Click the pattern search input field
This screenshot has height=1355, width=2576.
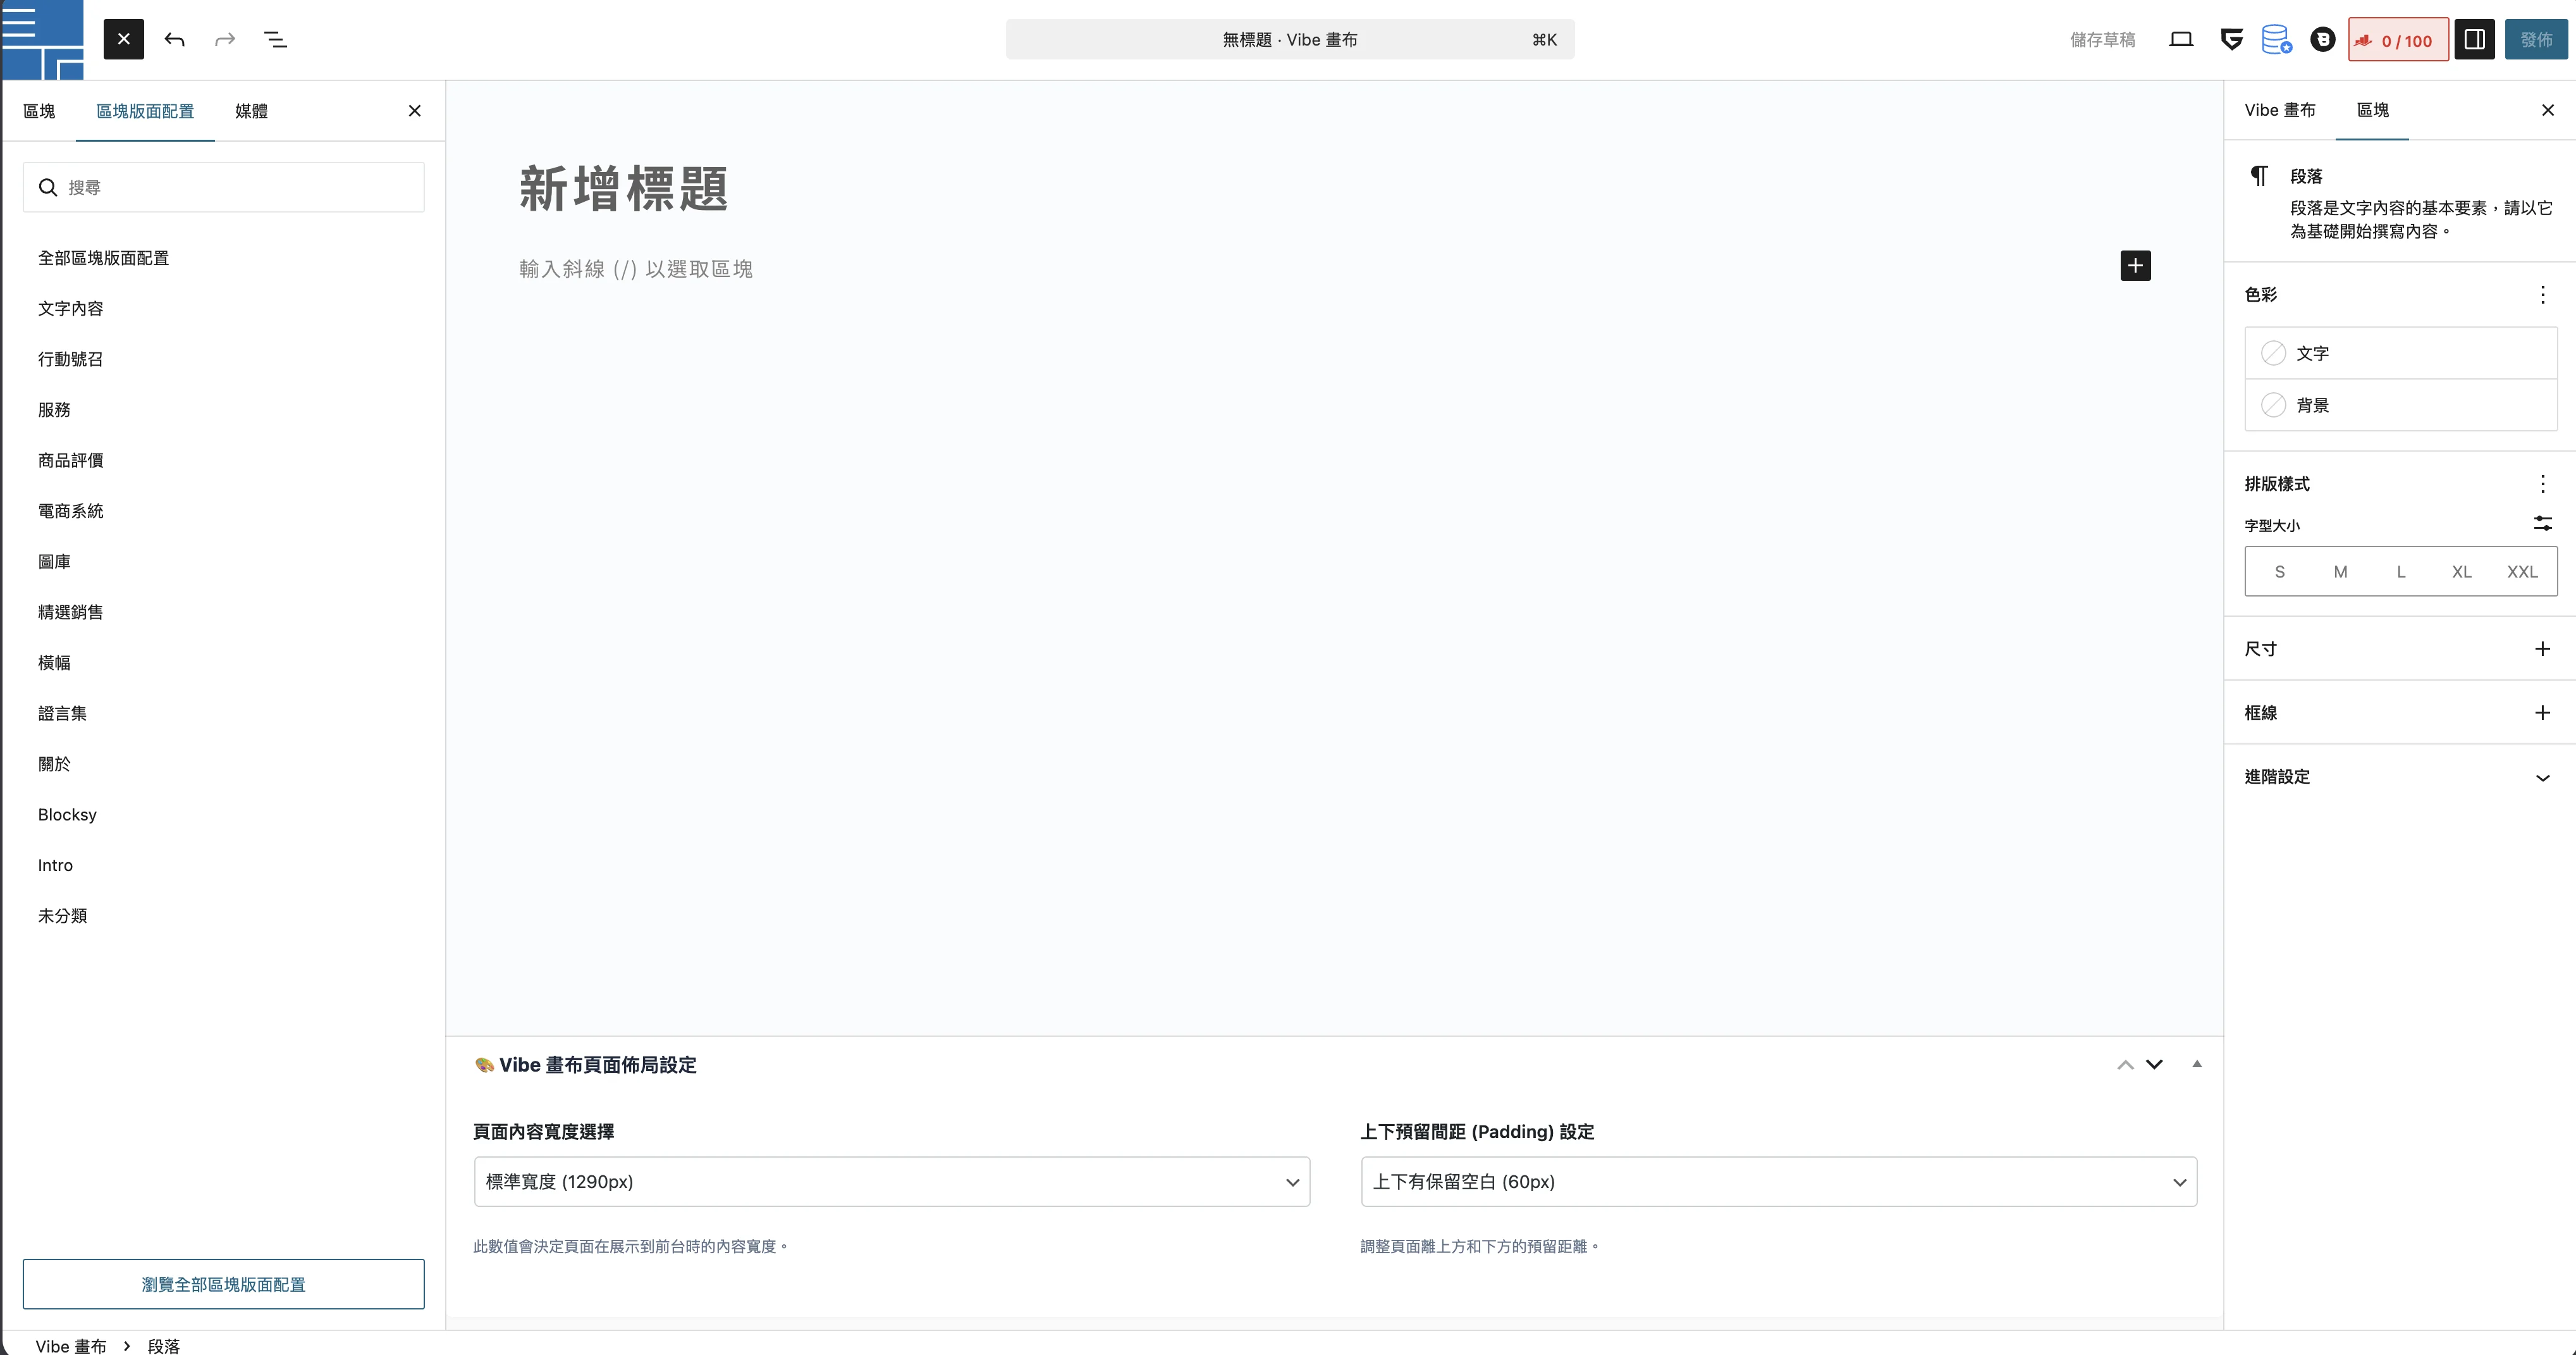click(x=240, y=187)
